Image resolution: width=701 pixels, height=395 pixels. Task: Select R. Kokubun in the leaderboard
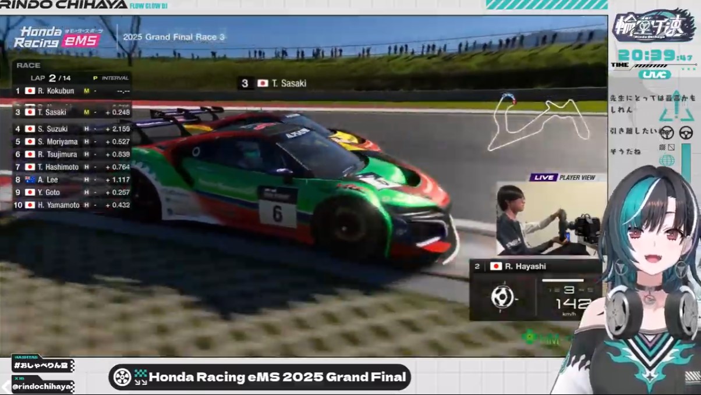tap(55, 91)
